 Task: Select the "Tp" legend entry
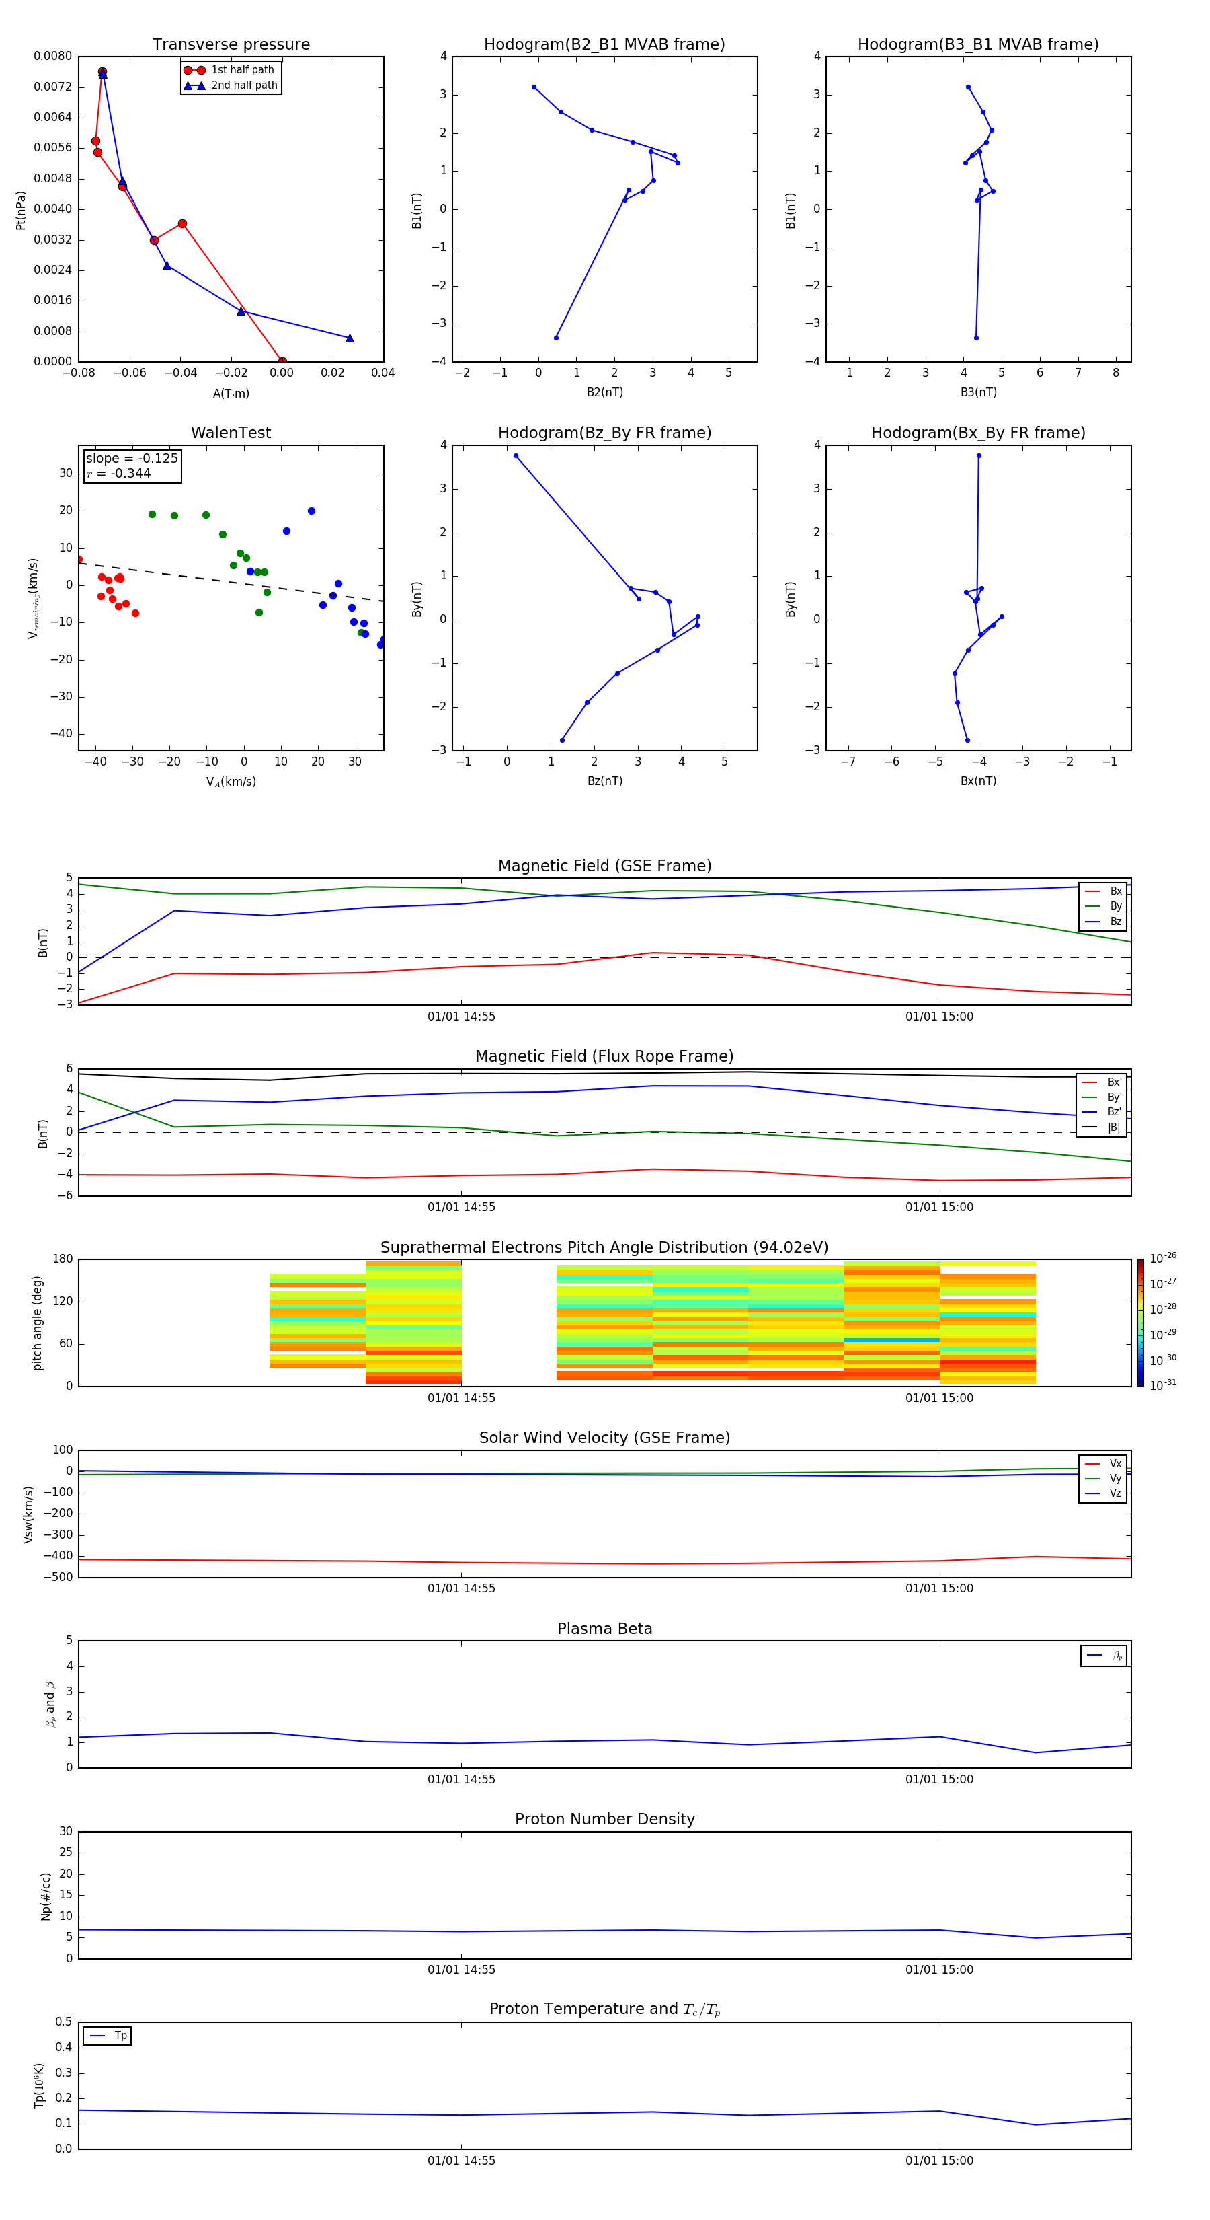108,2036
